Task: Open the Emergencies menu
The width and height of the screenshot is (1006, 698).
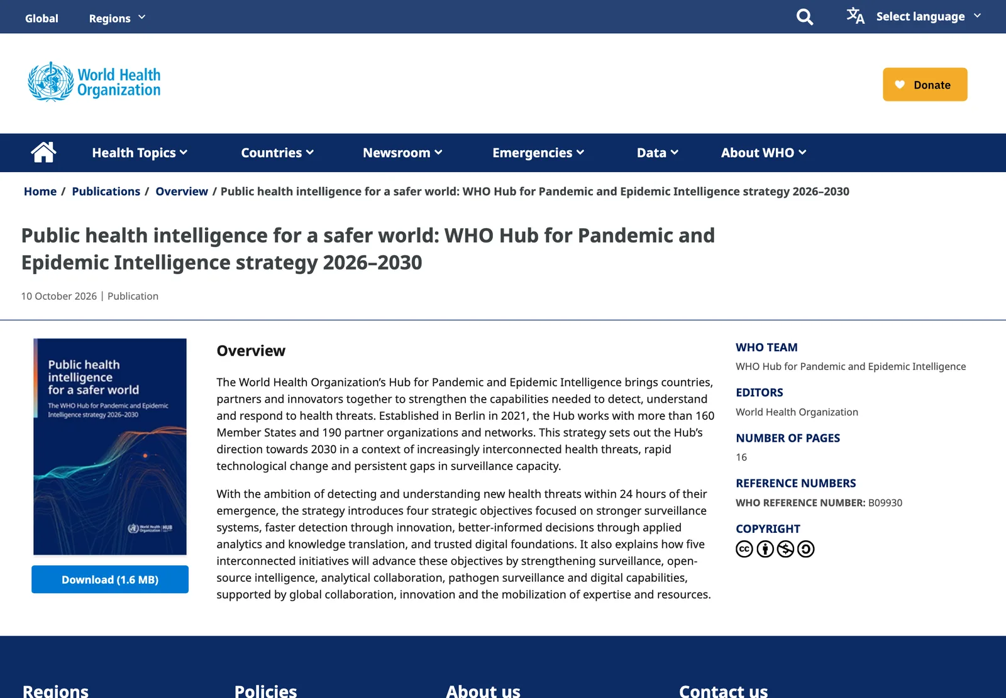Action: tap(538, 153)
